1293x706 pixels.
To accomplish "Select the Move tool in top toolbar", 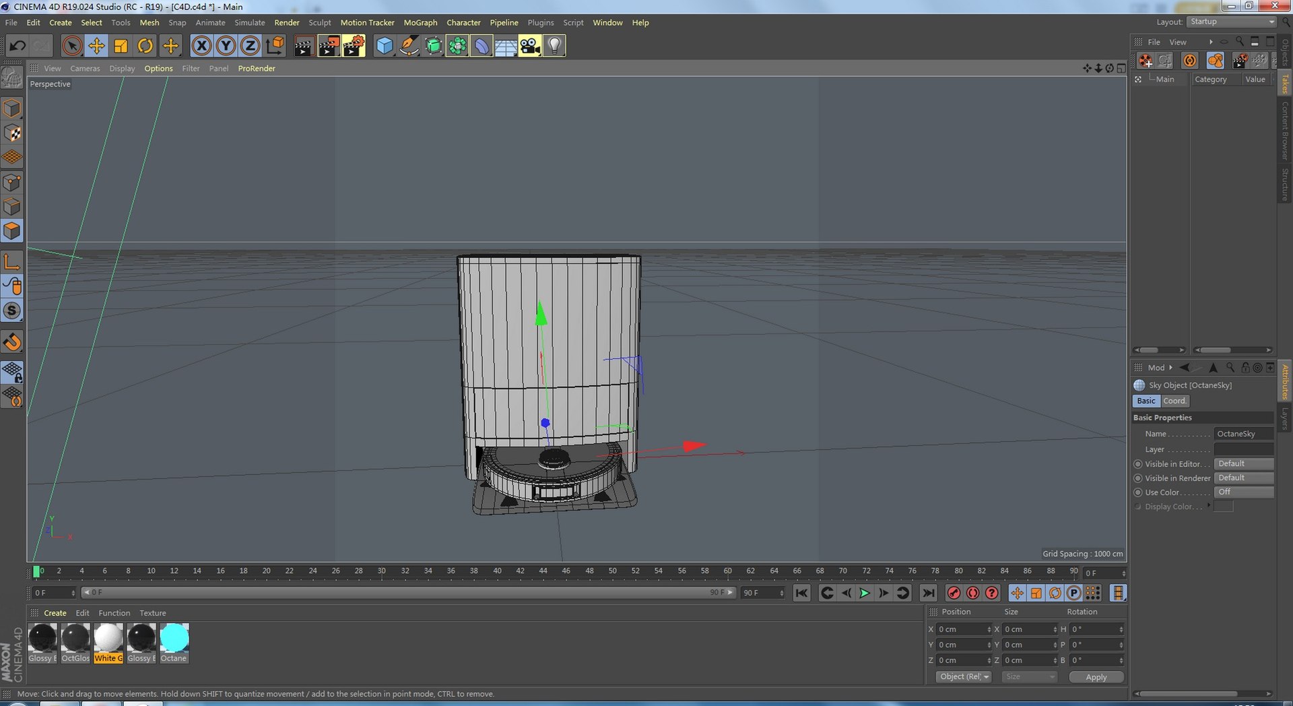I will pyautogui.click(x=96, y=46).
